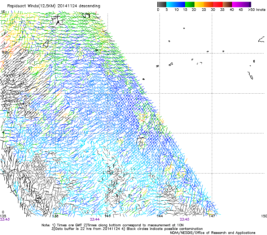Click the '25' label under the color bar
Screen dimensions: 267x235
tap(204, 10)
